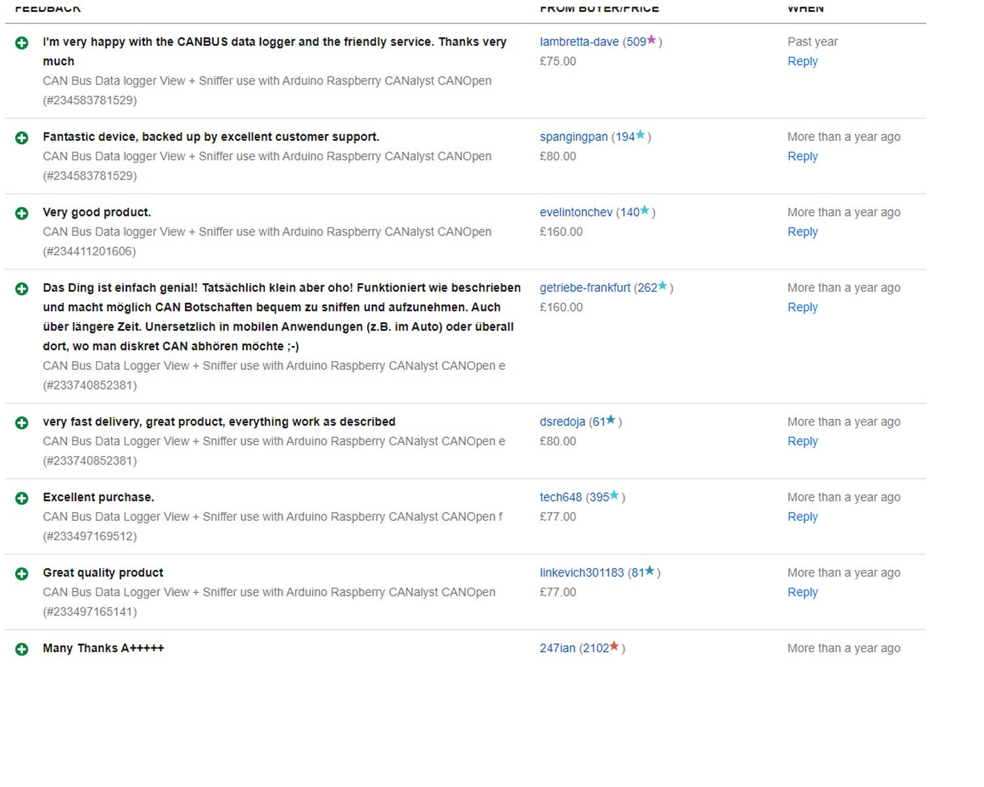Reply to dsredoja's feedback
This screenshot has height=787, width=984.
(x=802, y=441)
